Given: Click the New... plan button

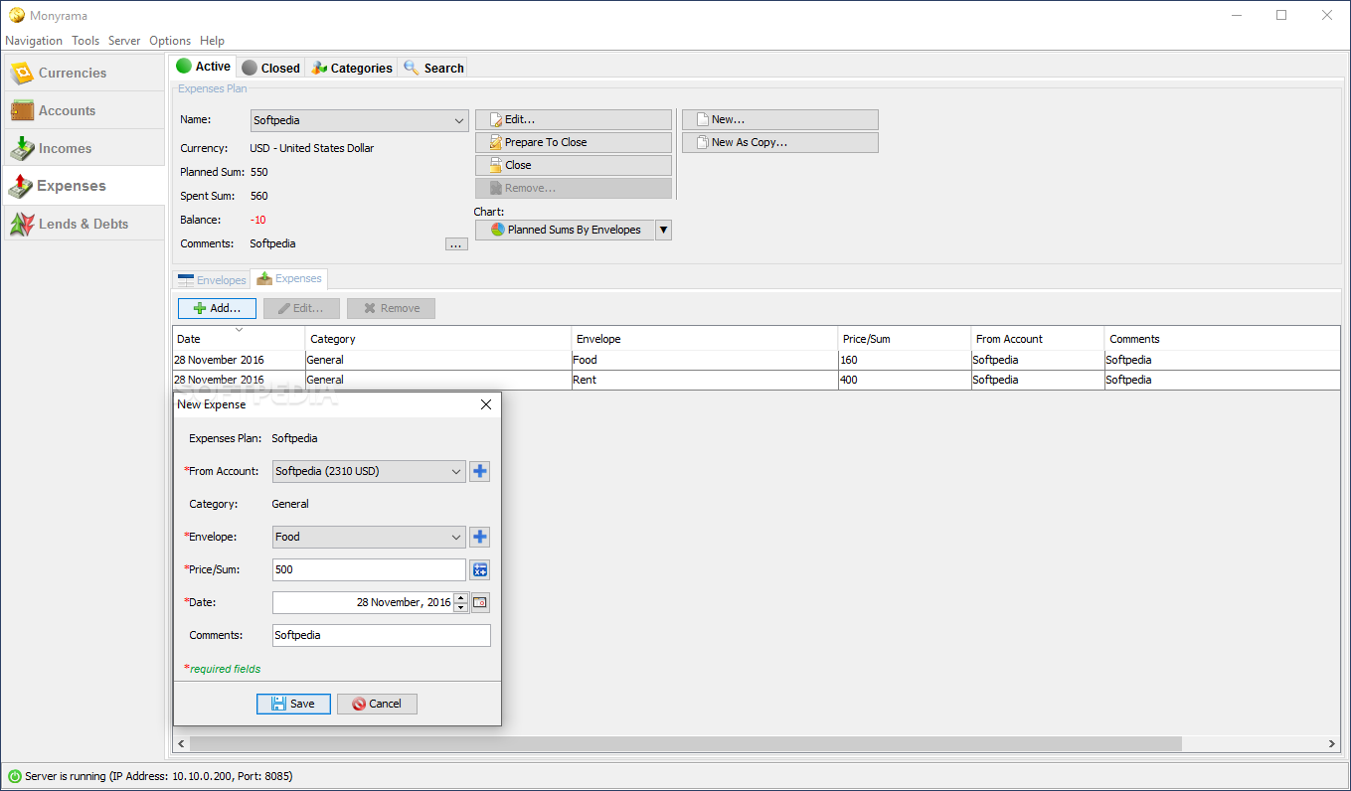Looking at the screenshot, I should click(780, 119).
